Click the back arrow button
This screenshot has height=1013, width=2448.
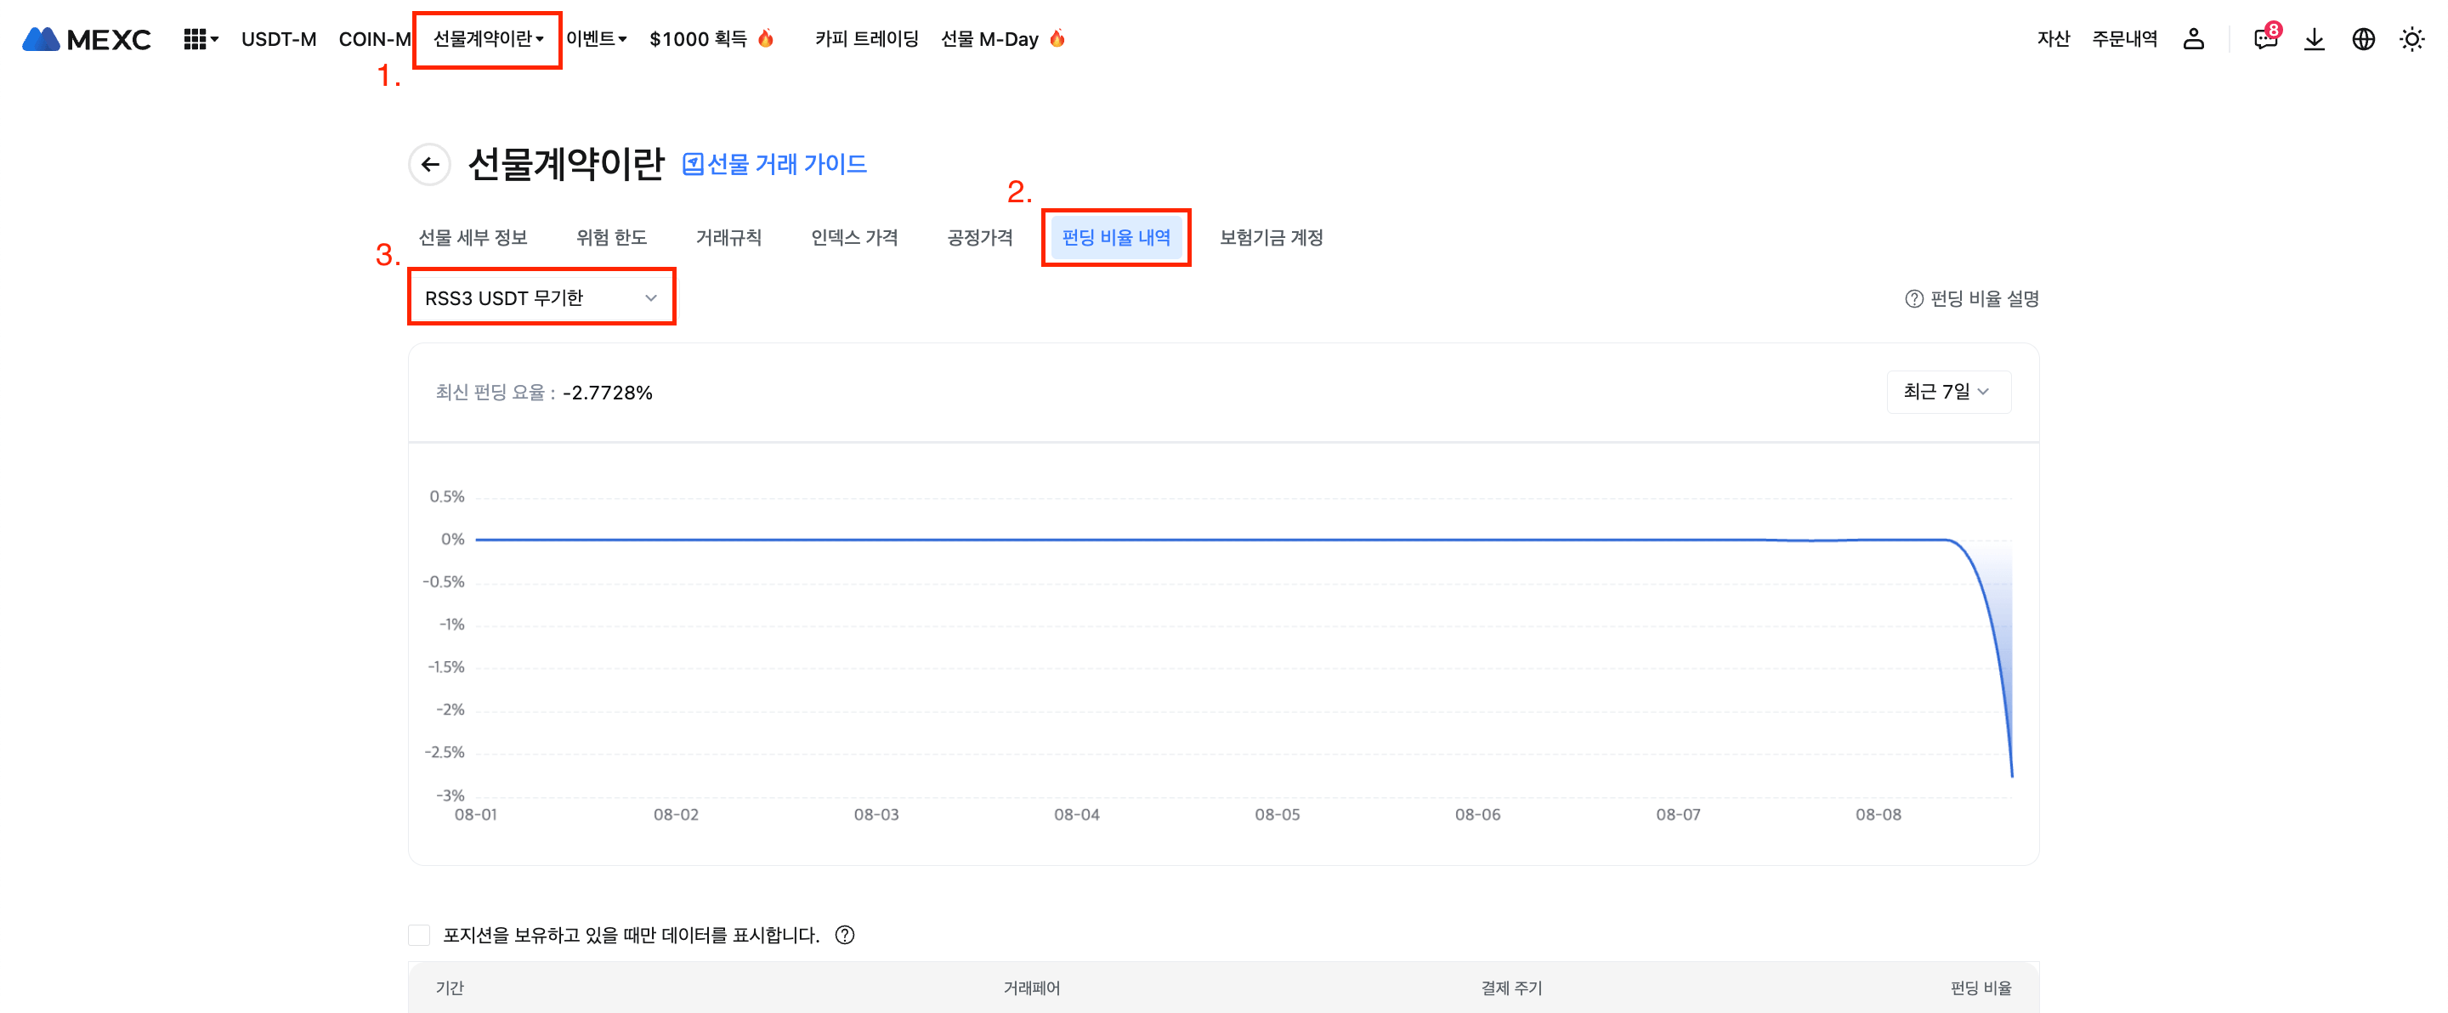[x=429, y=164]
